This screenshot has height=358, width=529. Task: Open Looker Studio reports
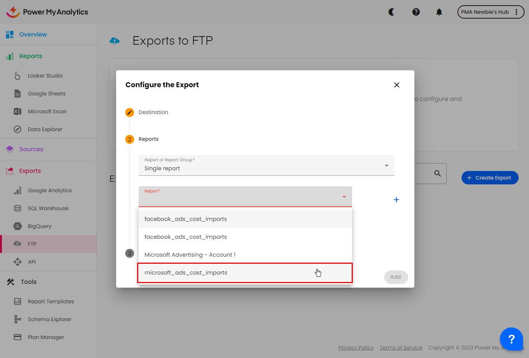click(45, 76)
